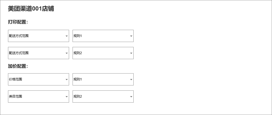Click the 加价配置 section heading
Screen dimensions: 272x115
[x=18, y=66]
